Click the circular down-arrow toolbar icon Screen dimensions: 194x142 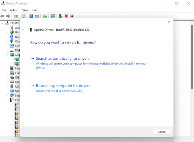click(72, 16)
